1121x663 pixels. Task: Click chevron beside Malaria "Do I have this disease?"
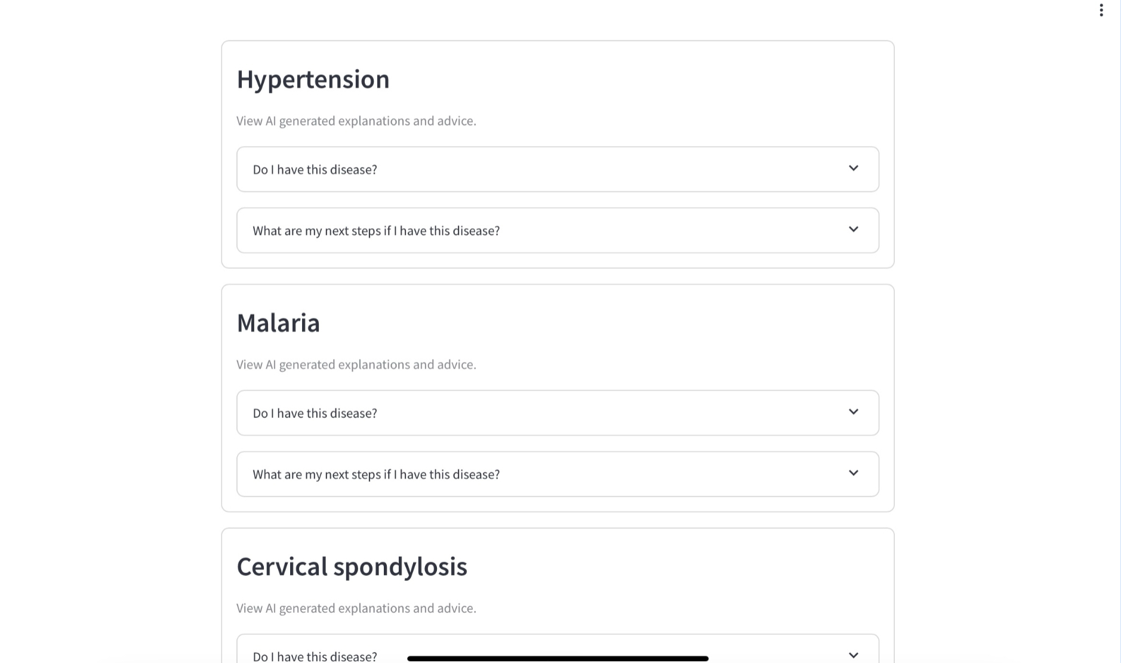point(854,412)
